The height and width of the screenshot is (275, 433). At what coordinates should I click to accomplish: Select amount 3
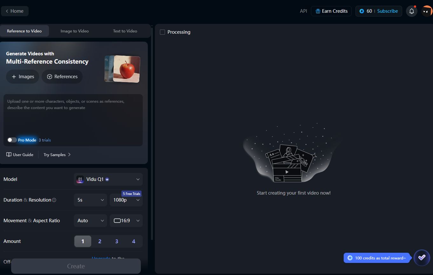pyautogui.click(x=117, y=241)
